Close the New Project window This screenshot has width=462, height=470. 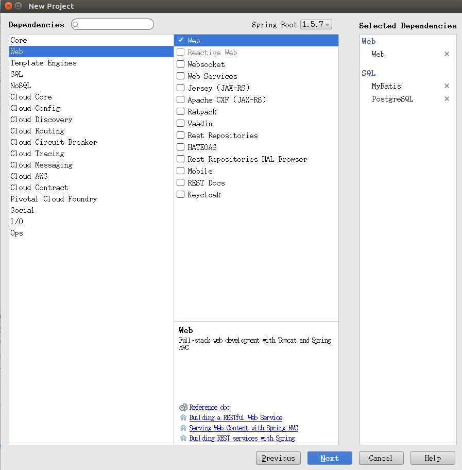[9, 6]
